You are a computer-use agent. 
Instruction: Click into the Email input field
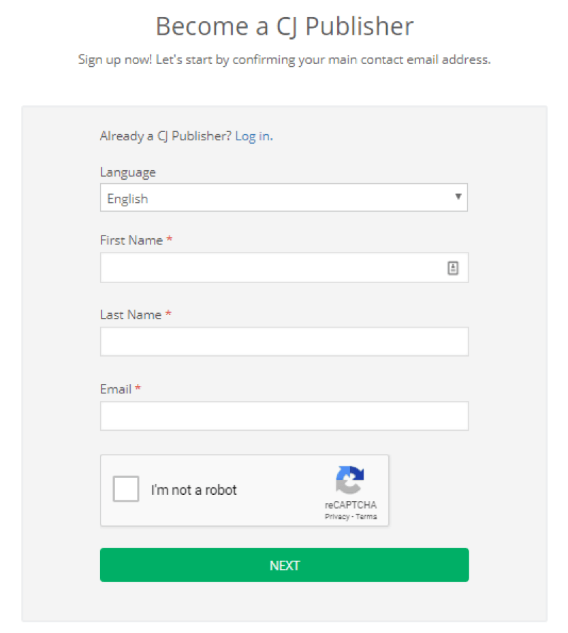click(284, 416)
